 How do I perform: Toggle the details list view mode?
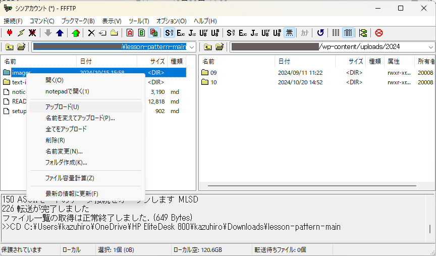pyautogui.click(x=348, y=33)
